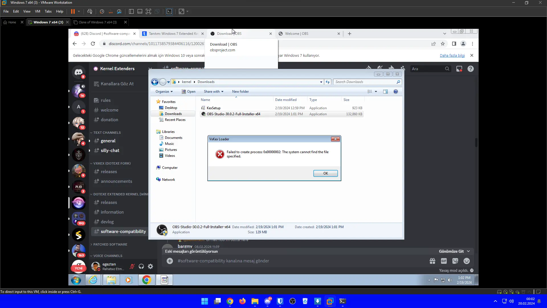Toggle Discord headphone deafen
Screen dimensions: 547x308
141,266
